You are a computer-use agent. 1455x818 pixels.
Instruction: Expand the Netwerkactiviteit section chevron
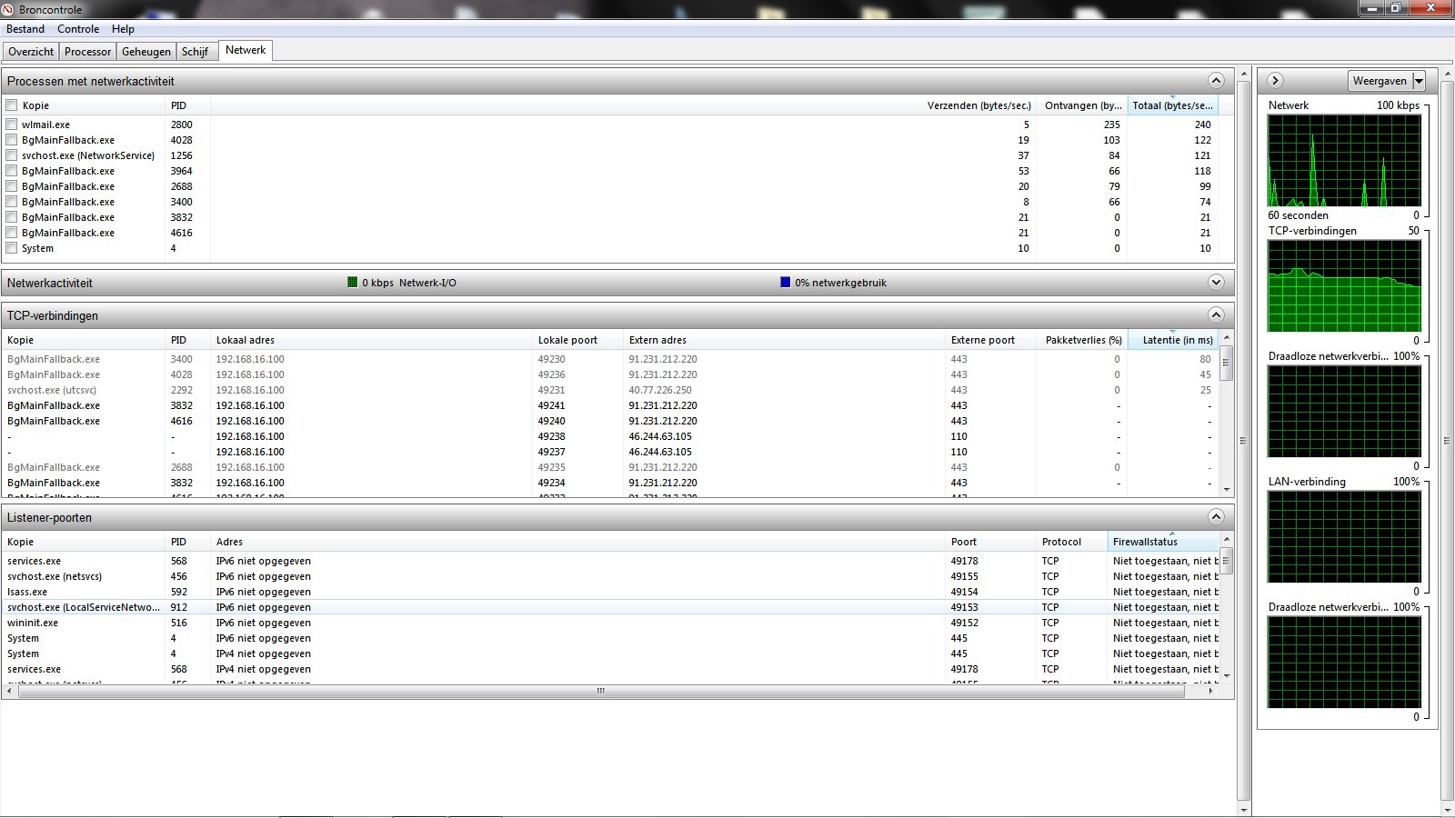[x=1216, y=282]
